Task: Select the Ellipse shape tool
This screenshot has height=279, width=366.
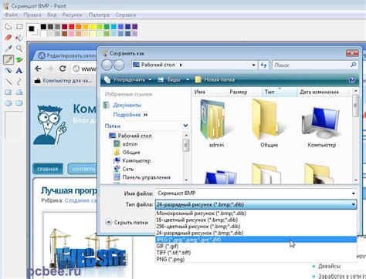Action: pos(8,103)
